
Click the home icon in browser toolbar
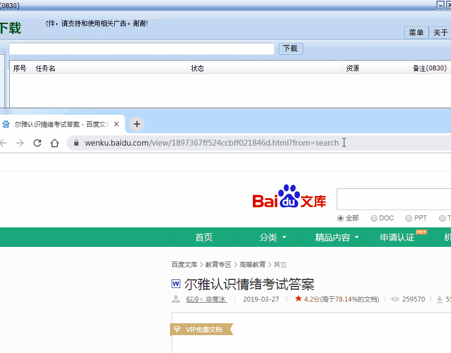tap(54, 142)
